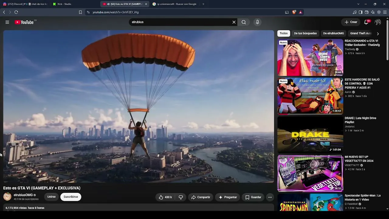Viewport: 389px width, 219px height.
Task: Open the Brave Wallet icon
Action: pos(367,12)
